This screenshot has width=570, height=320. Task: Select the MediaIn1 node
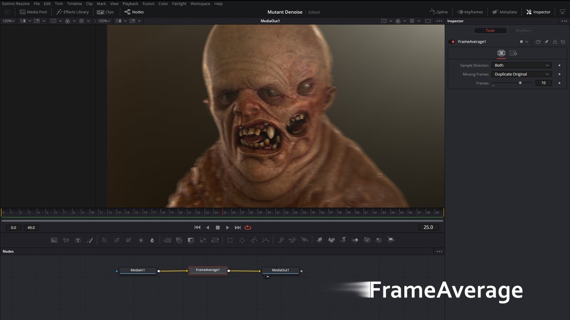(138, 271)
